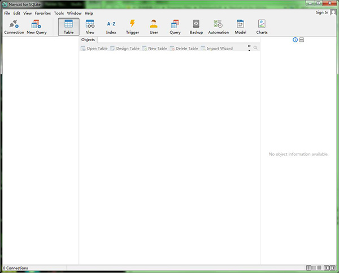Open the Edit menu
This screenshot has height=273, width=339.
[16, 13]
